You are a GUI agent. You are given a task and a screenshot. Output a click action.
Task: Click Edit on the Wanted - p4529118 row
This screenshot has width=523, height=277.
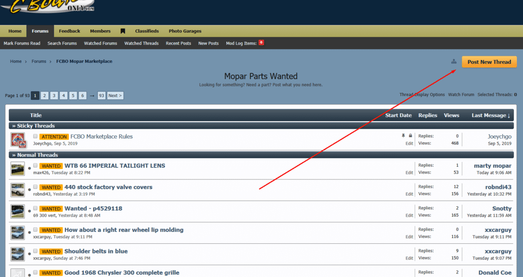409,216
